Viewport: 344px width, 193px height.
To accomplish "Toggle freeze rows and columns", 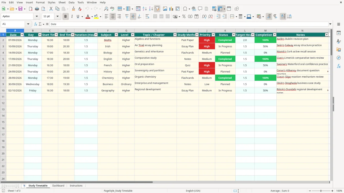I will (220, 9).
